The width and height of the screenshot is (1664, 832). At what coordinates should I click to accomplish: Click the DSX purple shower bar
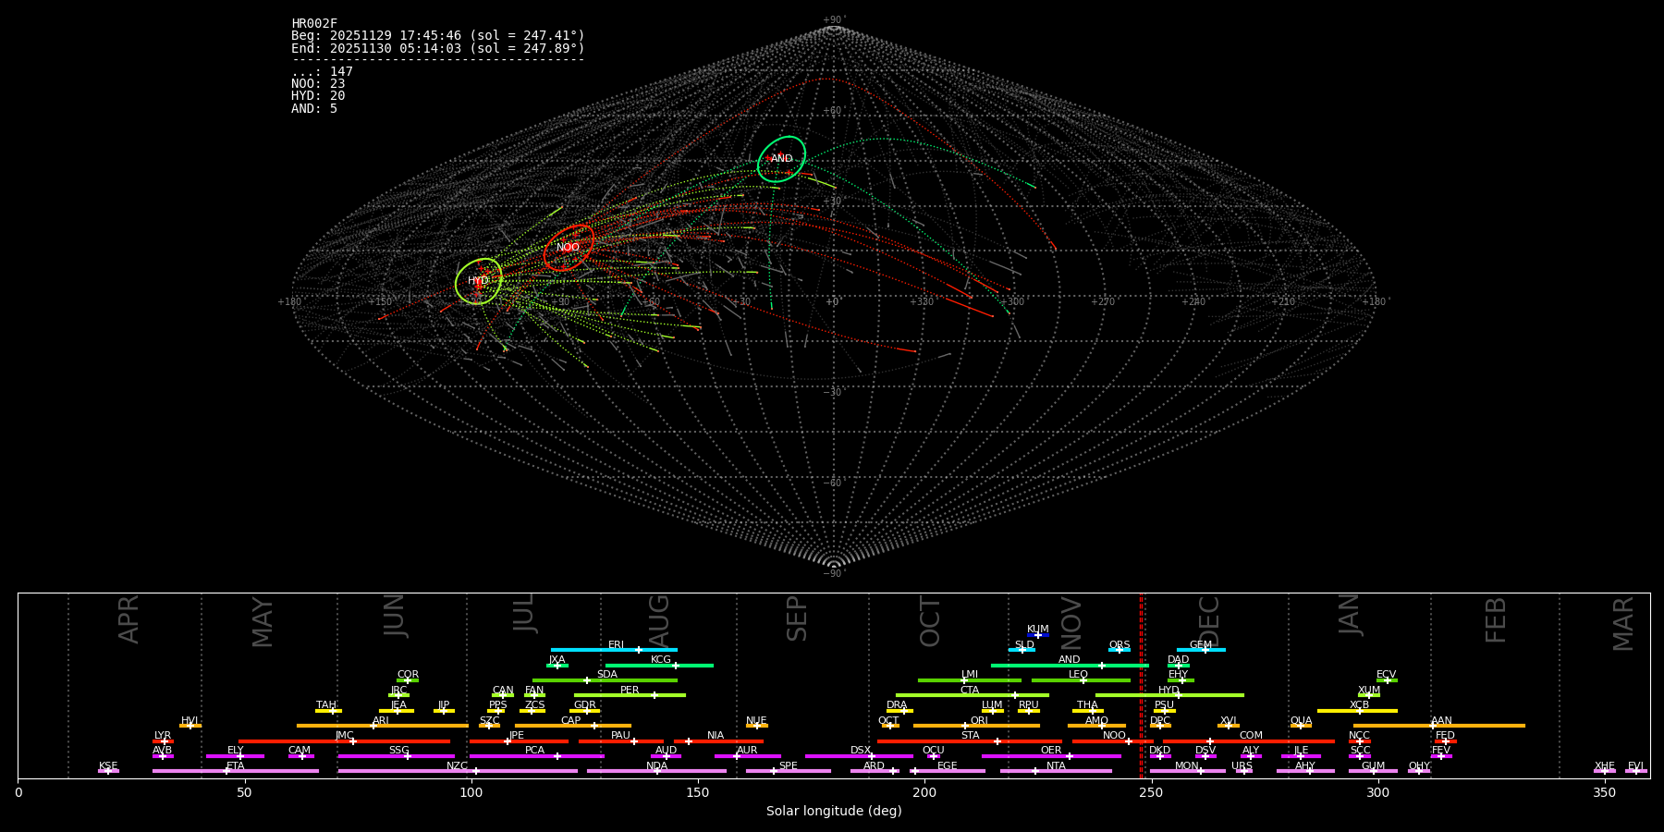[859, 756]
